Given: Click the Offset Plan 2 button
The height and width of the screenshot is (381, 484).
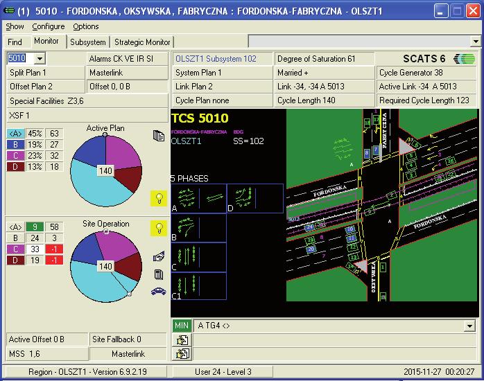Looking at the screenshot, I should tap(45, 87).
